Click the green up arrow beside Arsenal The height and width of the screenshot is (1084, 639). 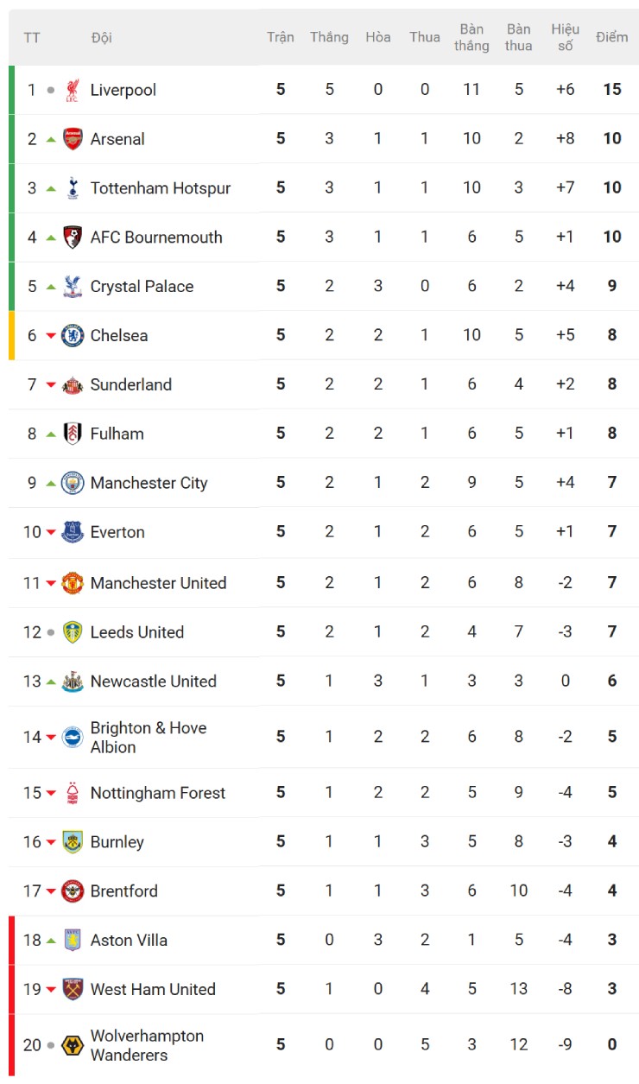[51, 139]
